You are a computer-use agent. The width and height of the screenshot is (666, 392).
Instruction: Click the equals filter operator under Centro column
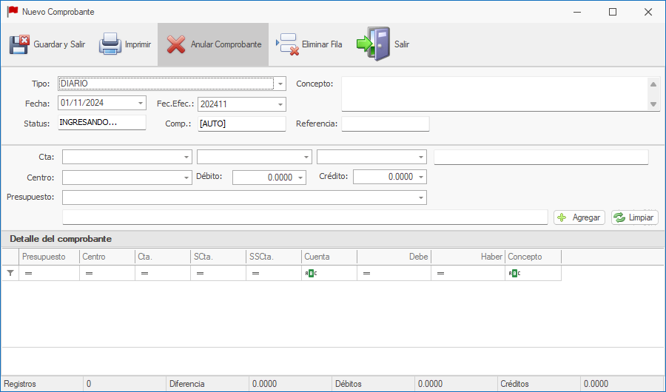[90, 273]
